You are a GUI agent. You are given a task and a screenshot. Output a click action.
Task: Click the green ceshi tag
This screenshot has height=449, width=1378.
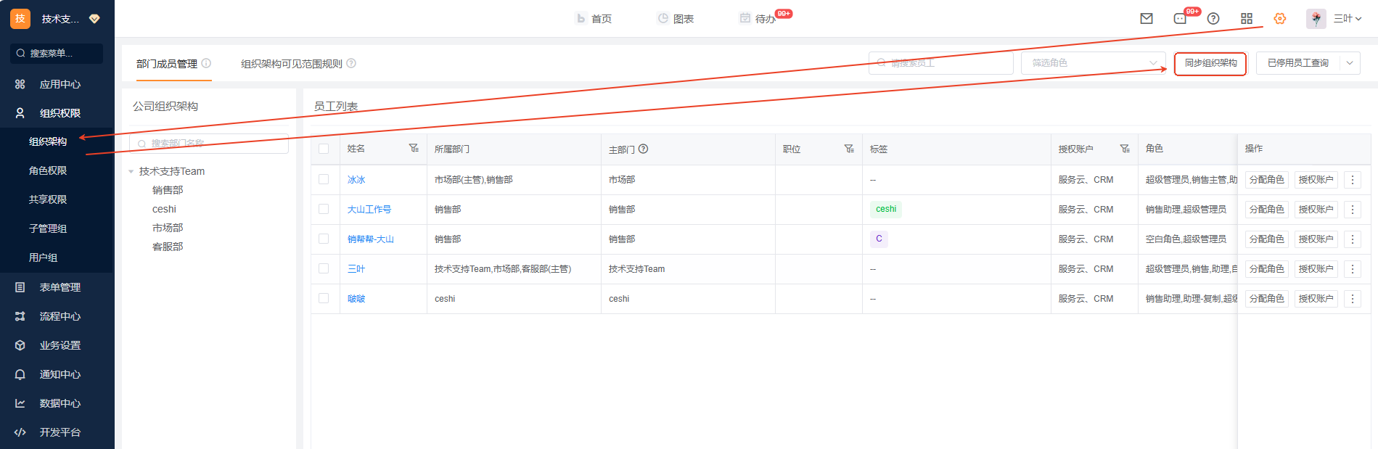click(886, 210)
